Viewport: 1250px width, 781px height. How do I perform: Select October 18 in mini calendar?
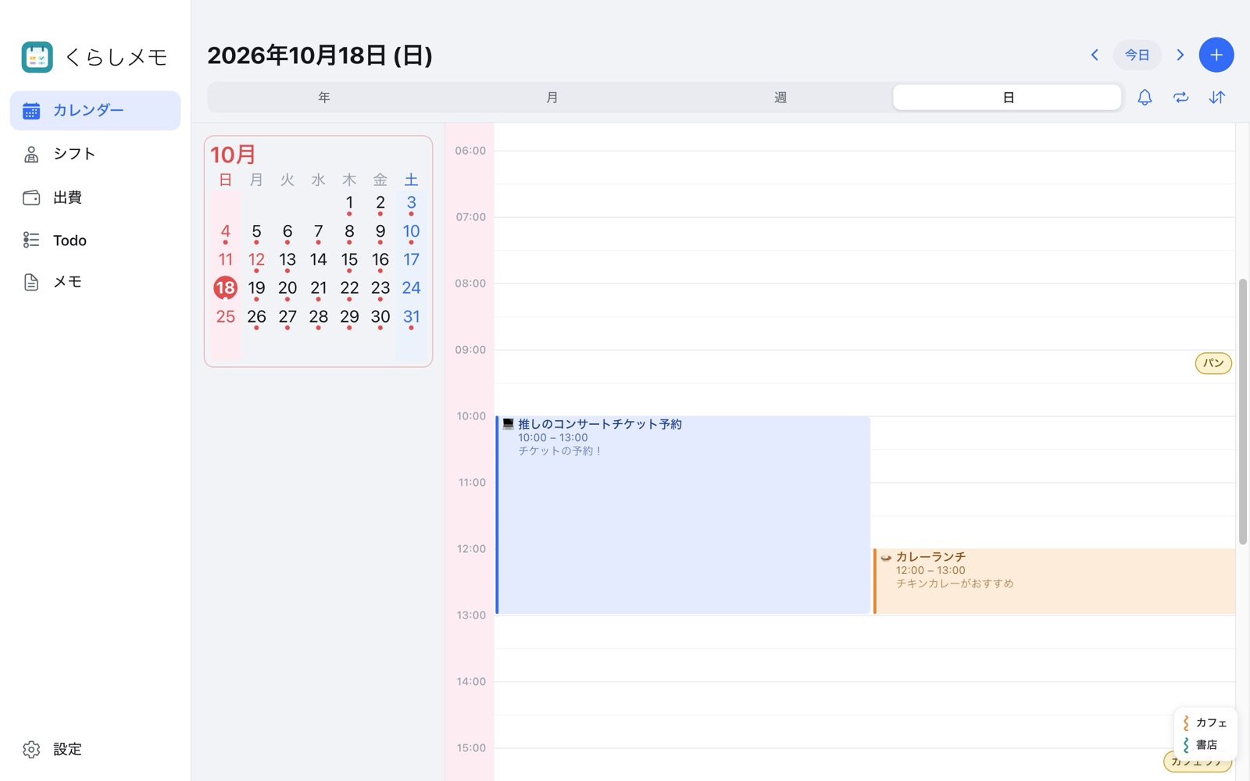tap(225, 288)
